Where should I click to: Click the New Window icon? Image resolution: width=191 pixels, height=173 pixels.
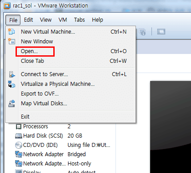pyautogui.click(x=12, y=41)
